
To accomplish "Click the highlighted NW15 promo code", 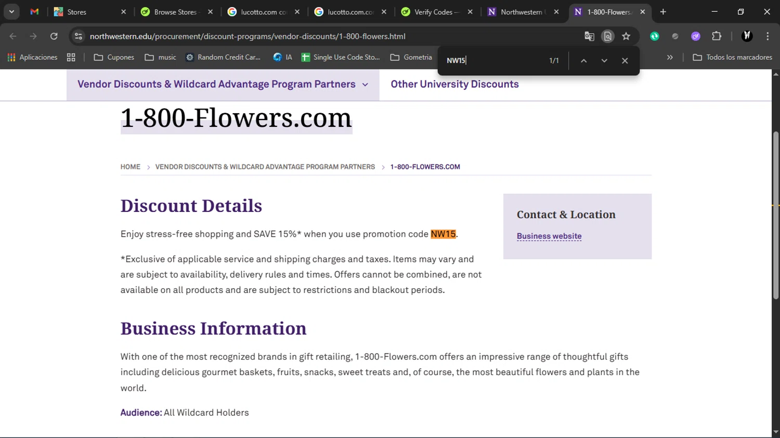I will pos(443,234).
